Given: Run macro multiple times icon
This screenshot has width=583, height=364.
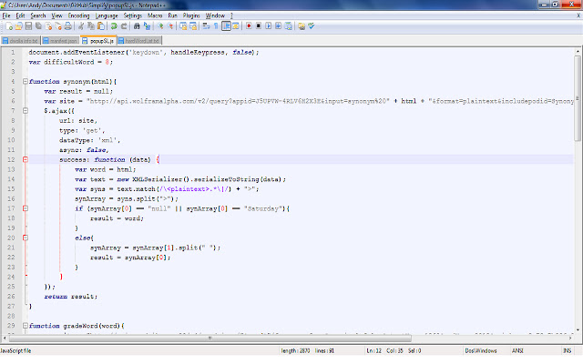Looking at the screenshot, I should [278, 26].
